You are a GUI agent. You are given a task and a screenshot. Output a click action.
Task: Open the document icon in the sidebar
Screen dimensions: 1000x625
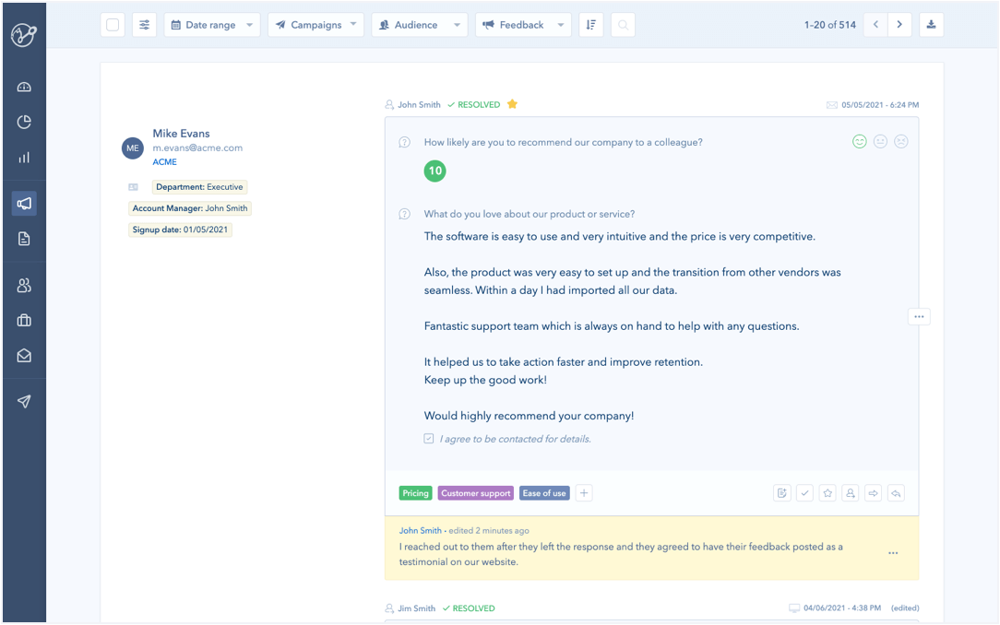pyautogui.click(x=24, y=239)
